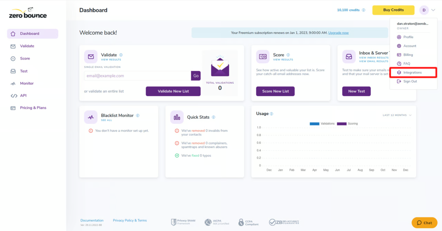Viewport: 442px width, 231px height.
Task: Click the info icon beside Blacklist Monitor
Action: (138, 115)
